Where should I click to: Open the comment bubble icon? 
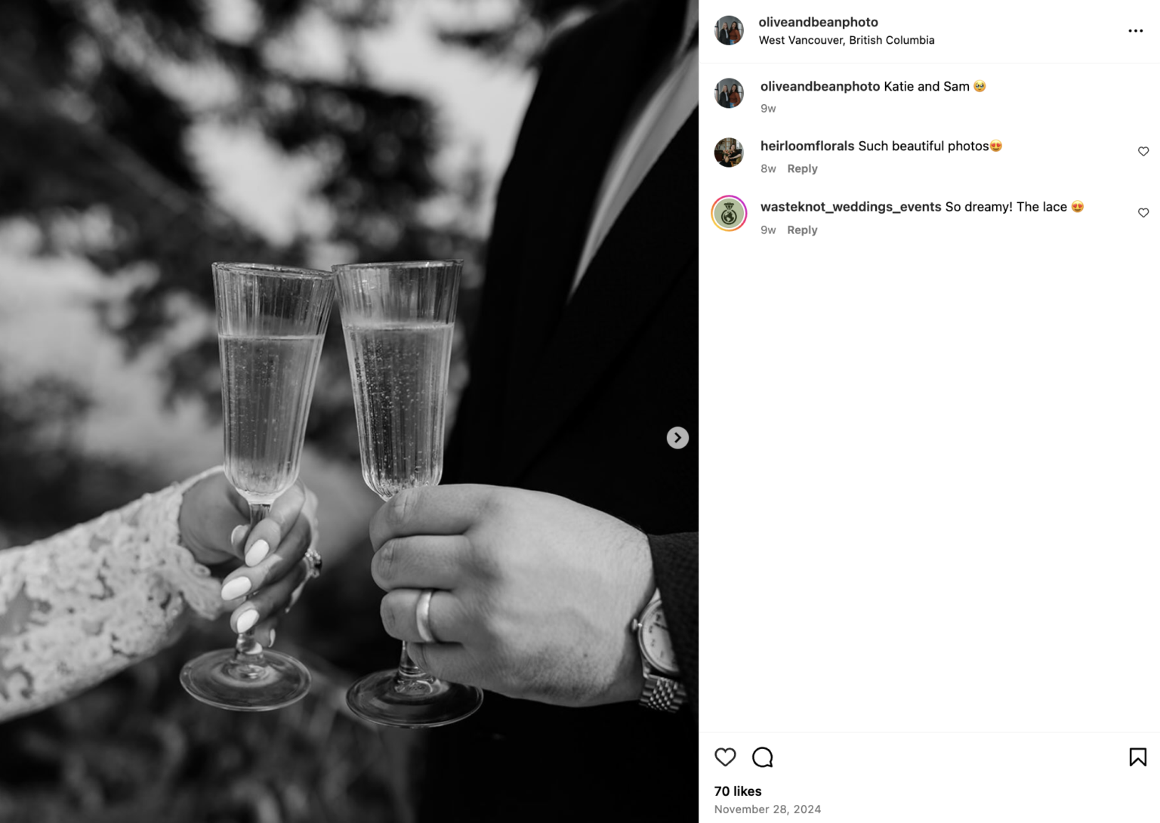(763, 757)
